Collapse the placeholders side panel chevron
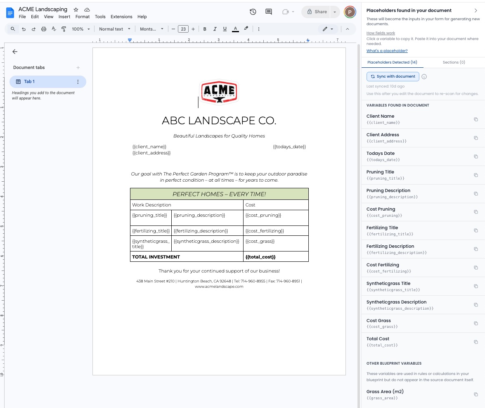The width and height of the screenshot is (485, 408). point(476,10)
